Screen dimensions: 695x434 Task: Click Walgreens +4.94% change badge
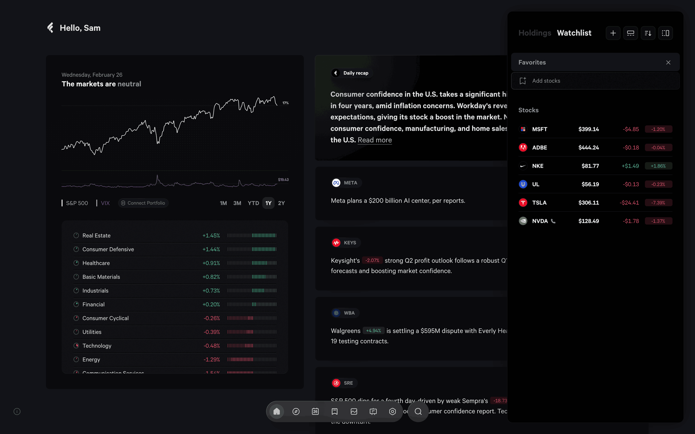coord(373,331)
